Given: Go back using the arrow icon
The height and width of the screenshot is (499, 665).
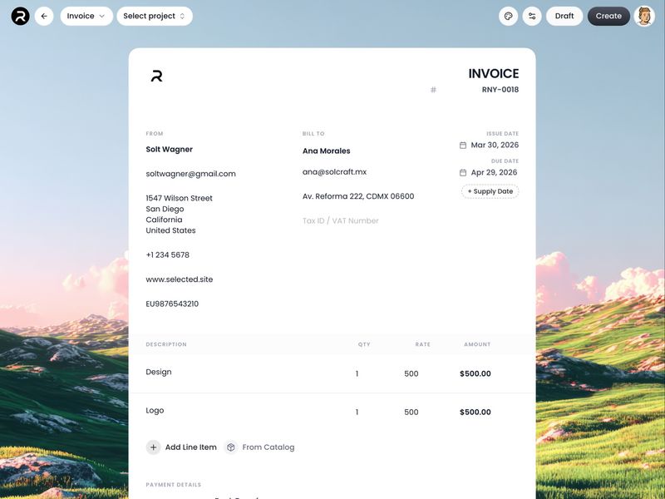Looking at the screenshot, I should click(x=46, y=15).
